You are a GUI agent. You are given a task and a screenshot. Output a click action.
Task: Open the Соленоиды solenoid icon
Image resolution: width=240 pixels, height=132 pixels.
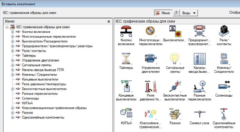point(224,86)
